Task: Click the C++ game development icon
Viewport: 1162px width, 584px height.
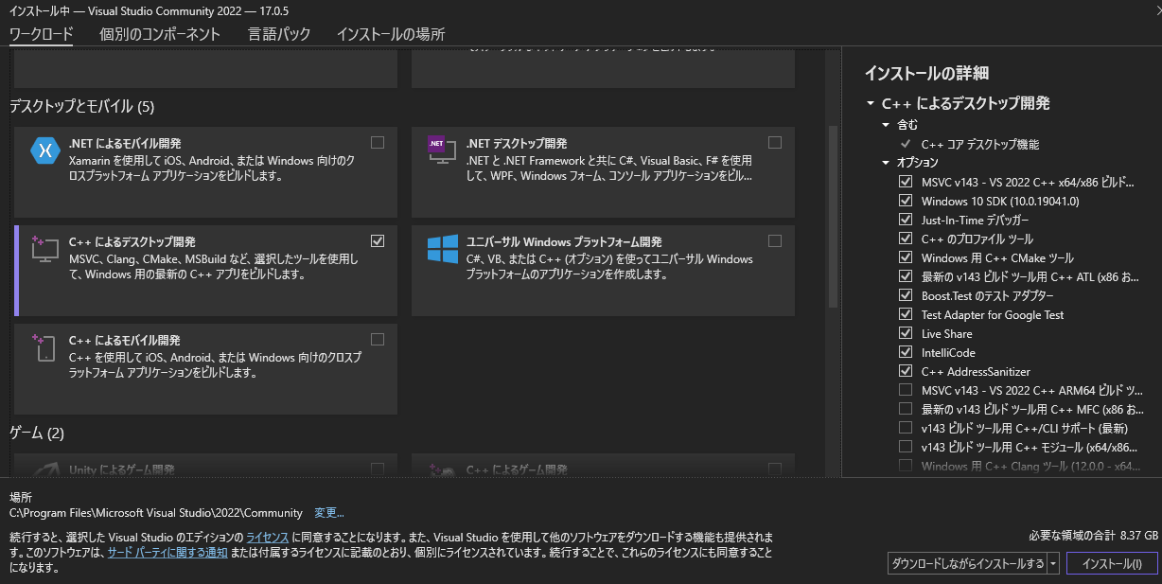Action: 442,470
